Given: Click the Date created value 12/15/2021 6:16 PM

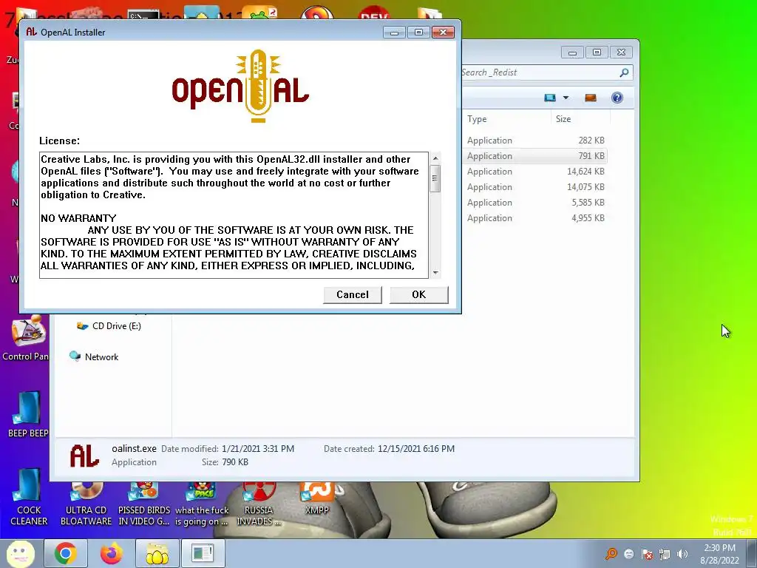Looking at the screenshot, I should tap(416, 449).
